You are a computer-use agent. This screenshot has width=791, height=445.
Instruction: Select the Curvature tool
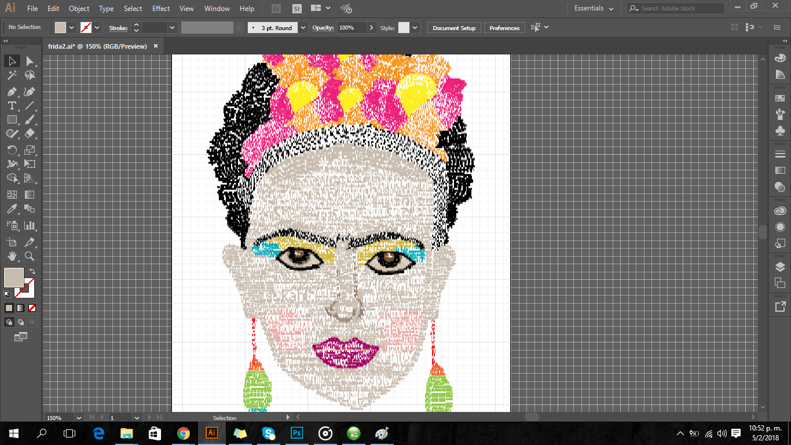[30, 92]
